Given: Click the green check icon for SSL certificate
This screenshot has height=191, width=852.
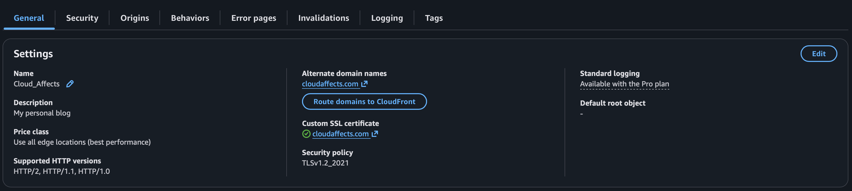Looking at the screenshot, I should tap(306, 133).
